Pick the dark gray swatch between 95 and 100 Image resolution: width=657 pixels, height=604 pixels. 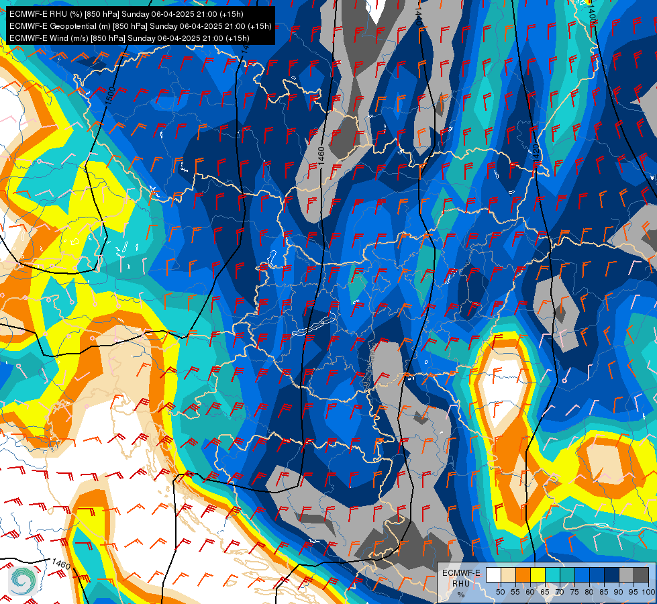tap(642, 574)
